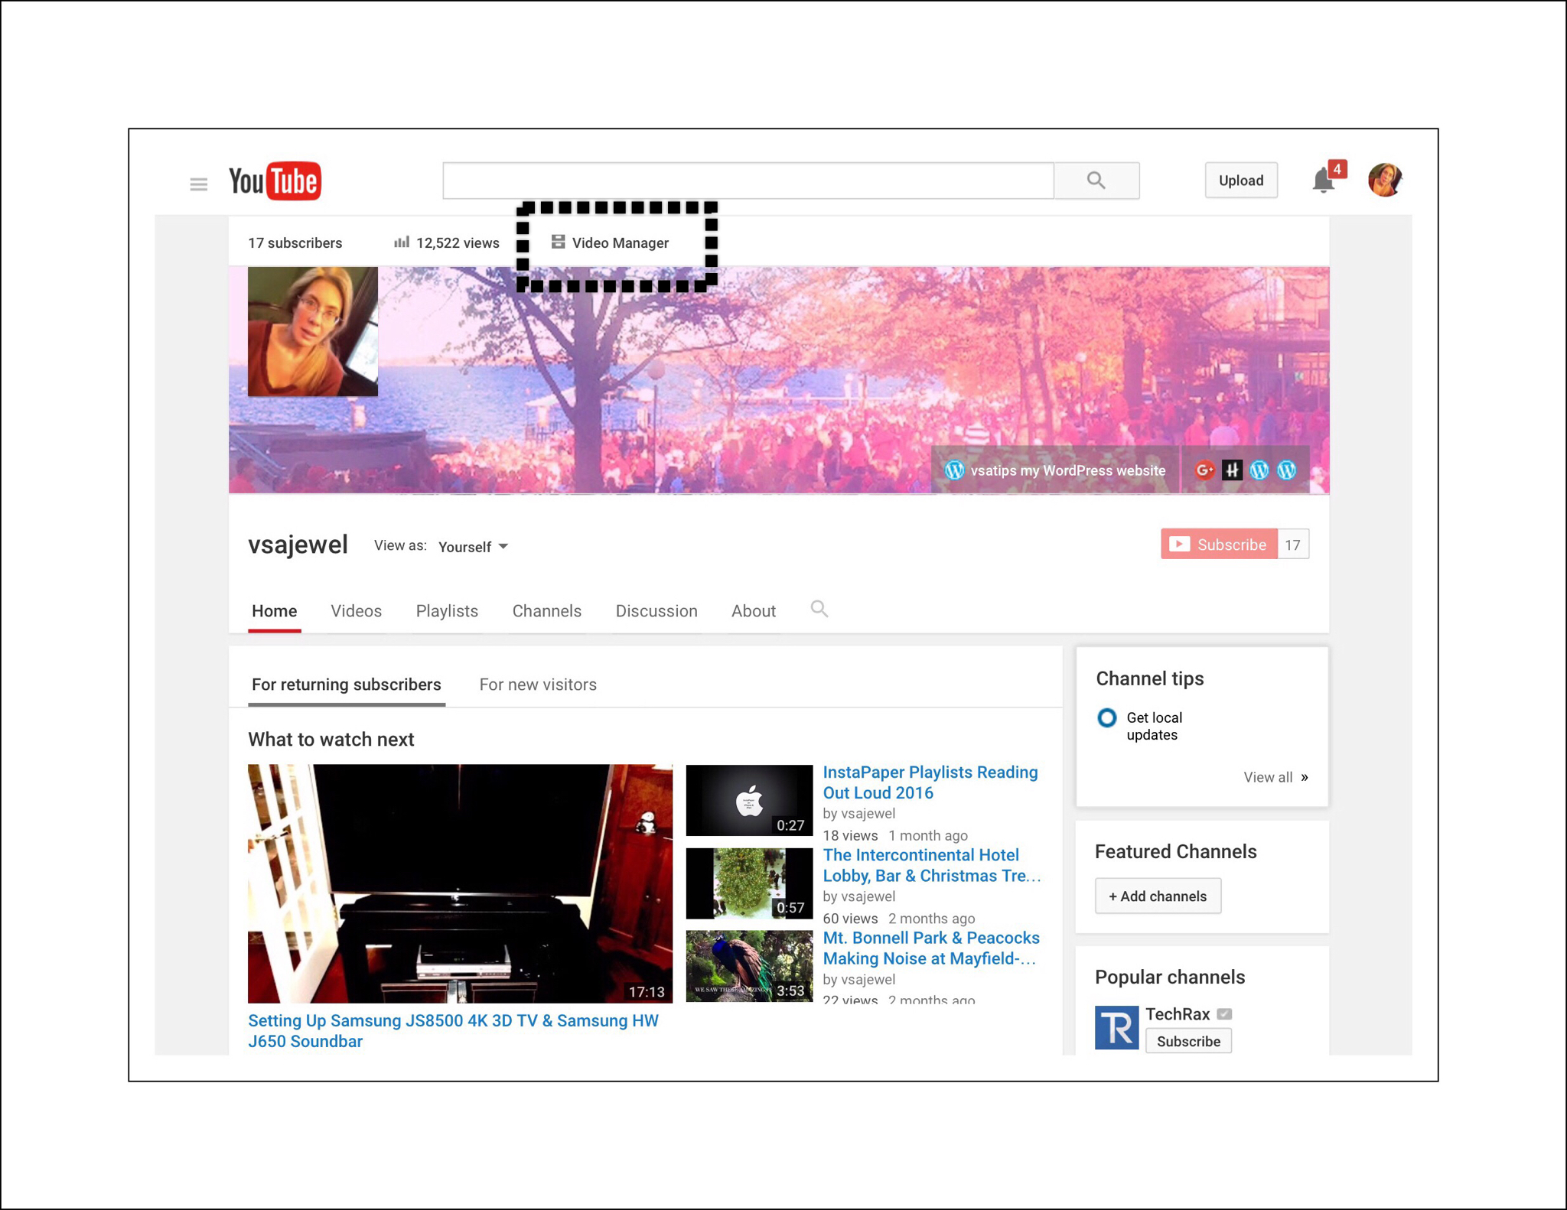The width and height of the screenshot is (1567, 1210).
Task: Open the hamburger guide menu icon
Action: click(x=198, y=184)
